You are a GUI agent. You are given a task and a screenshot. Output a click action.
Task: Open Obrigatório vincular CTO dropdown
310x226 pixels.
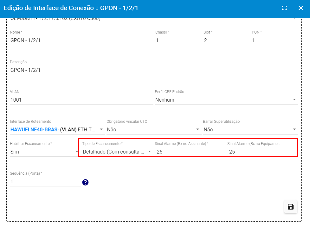[x=154, y=130]
